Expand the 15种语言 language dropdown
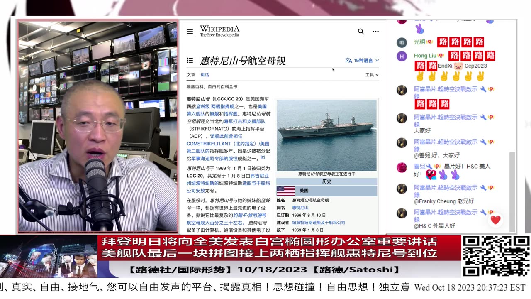 [363, 60]
